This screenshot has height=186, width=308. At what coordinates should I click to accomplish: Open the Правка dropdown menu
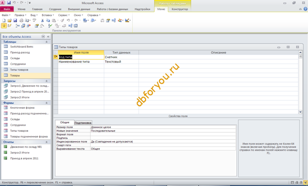point(20,15)
